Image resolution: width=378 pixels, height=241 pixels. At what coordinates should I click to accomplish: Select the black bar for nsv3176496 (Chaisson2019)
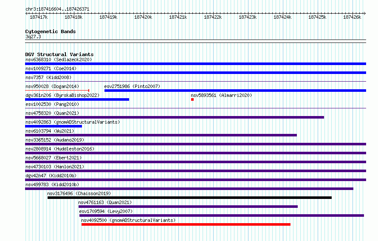click(189, 198)
